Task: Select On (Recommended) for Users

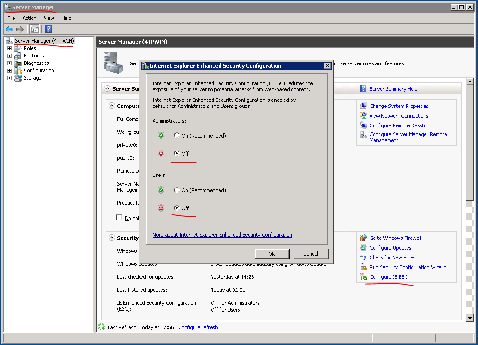Action: click(x=176, y=190)
